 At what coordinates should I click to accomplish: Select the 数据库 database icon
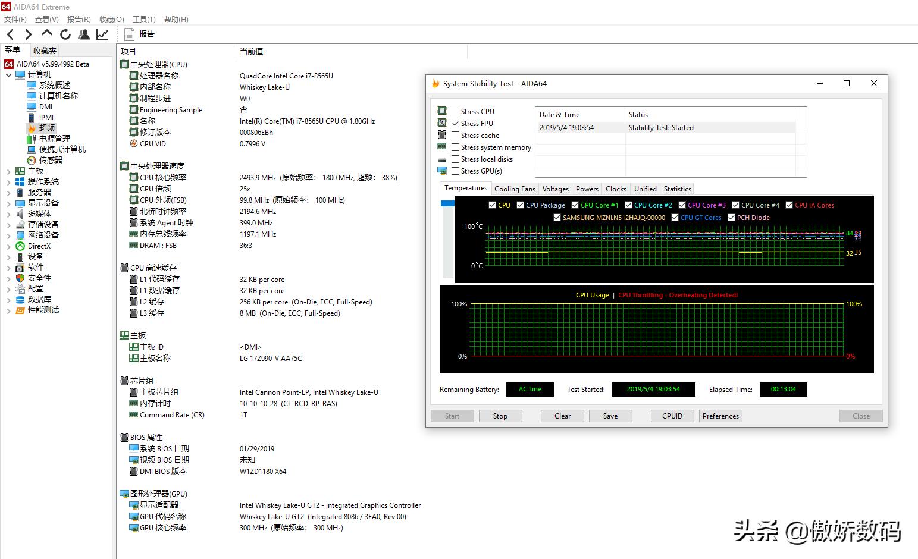click(x=20, y=299)
